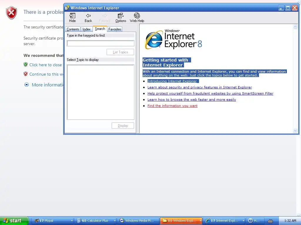Viewport: 301px width, 225px height.
Task: Close the Windows Internet Explorer help window
Action: [295, 8]
